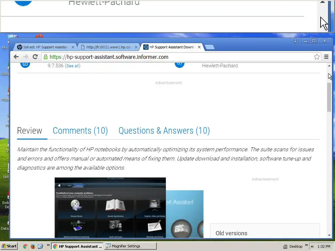Viewport: 335px width, 251px height.
Task: Switch to the 'http://h18021.www1.hp.com' tab
Action: tap(109, 47)
